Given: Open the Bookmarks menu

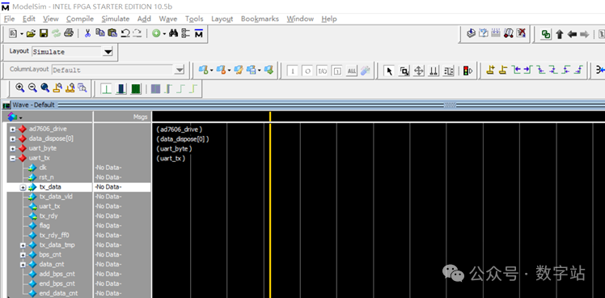Looking at the screenshot, I should tap(260, 19).
